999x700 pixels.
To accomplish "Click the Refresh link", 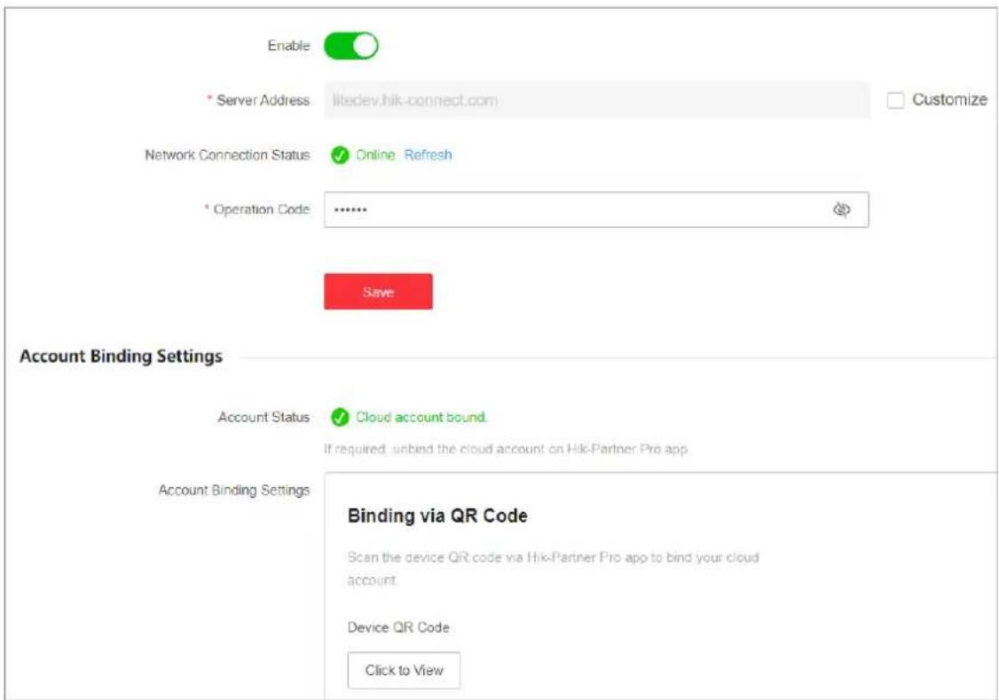I will pos(428,154).
